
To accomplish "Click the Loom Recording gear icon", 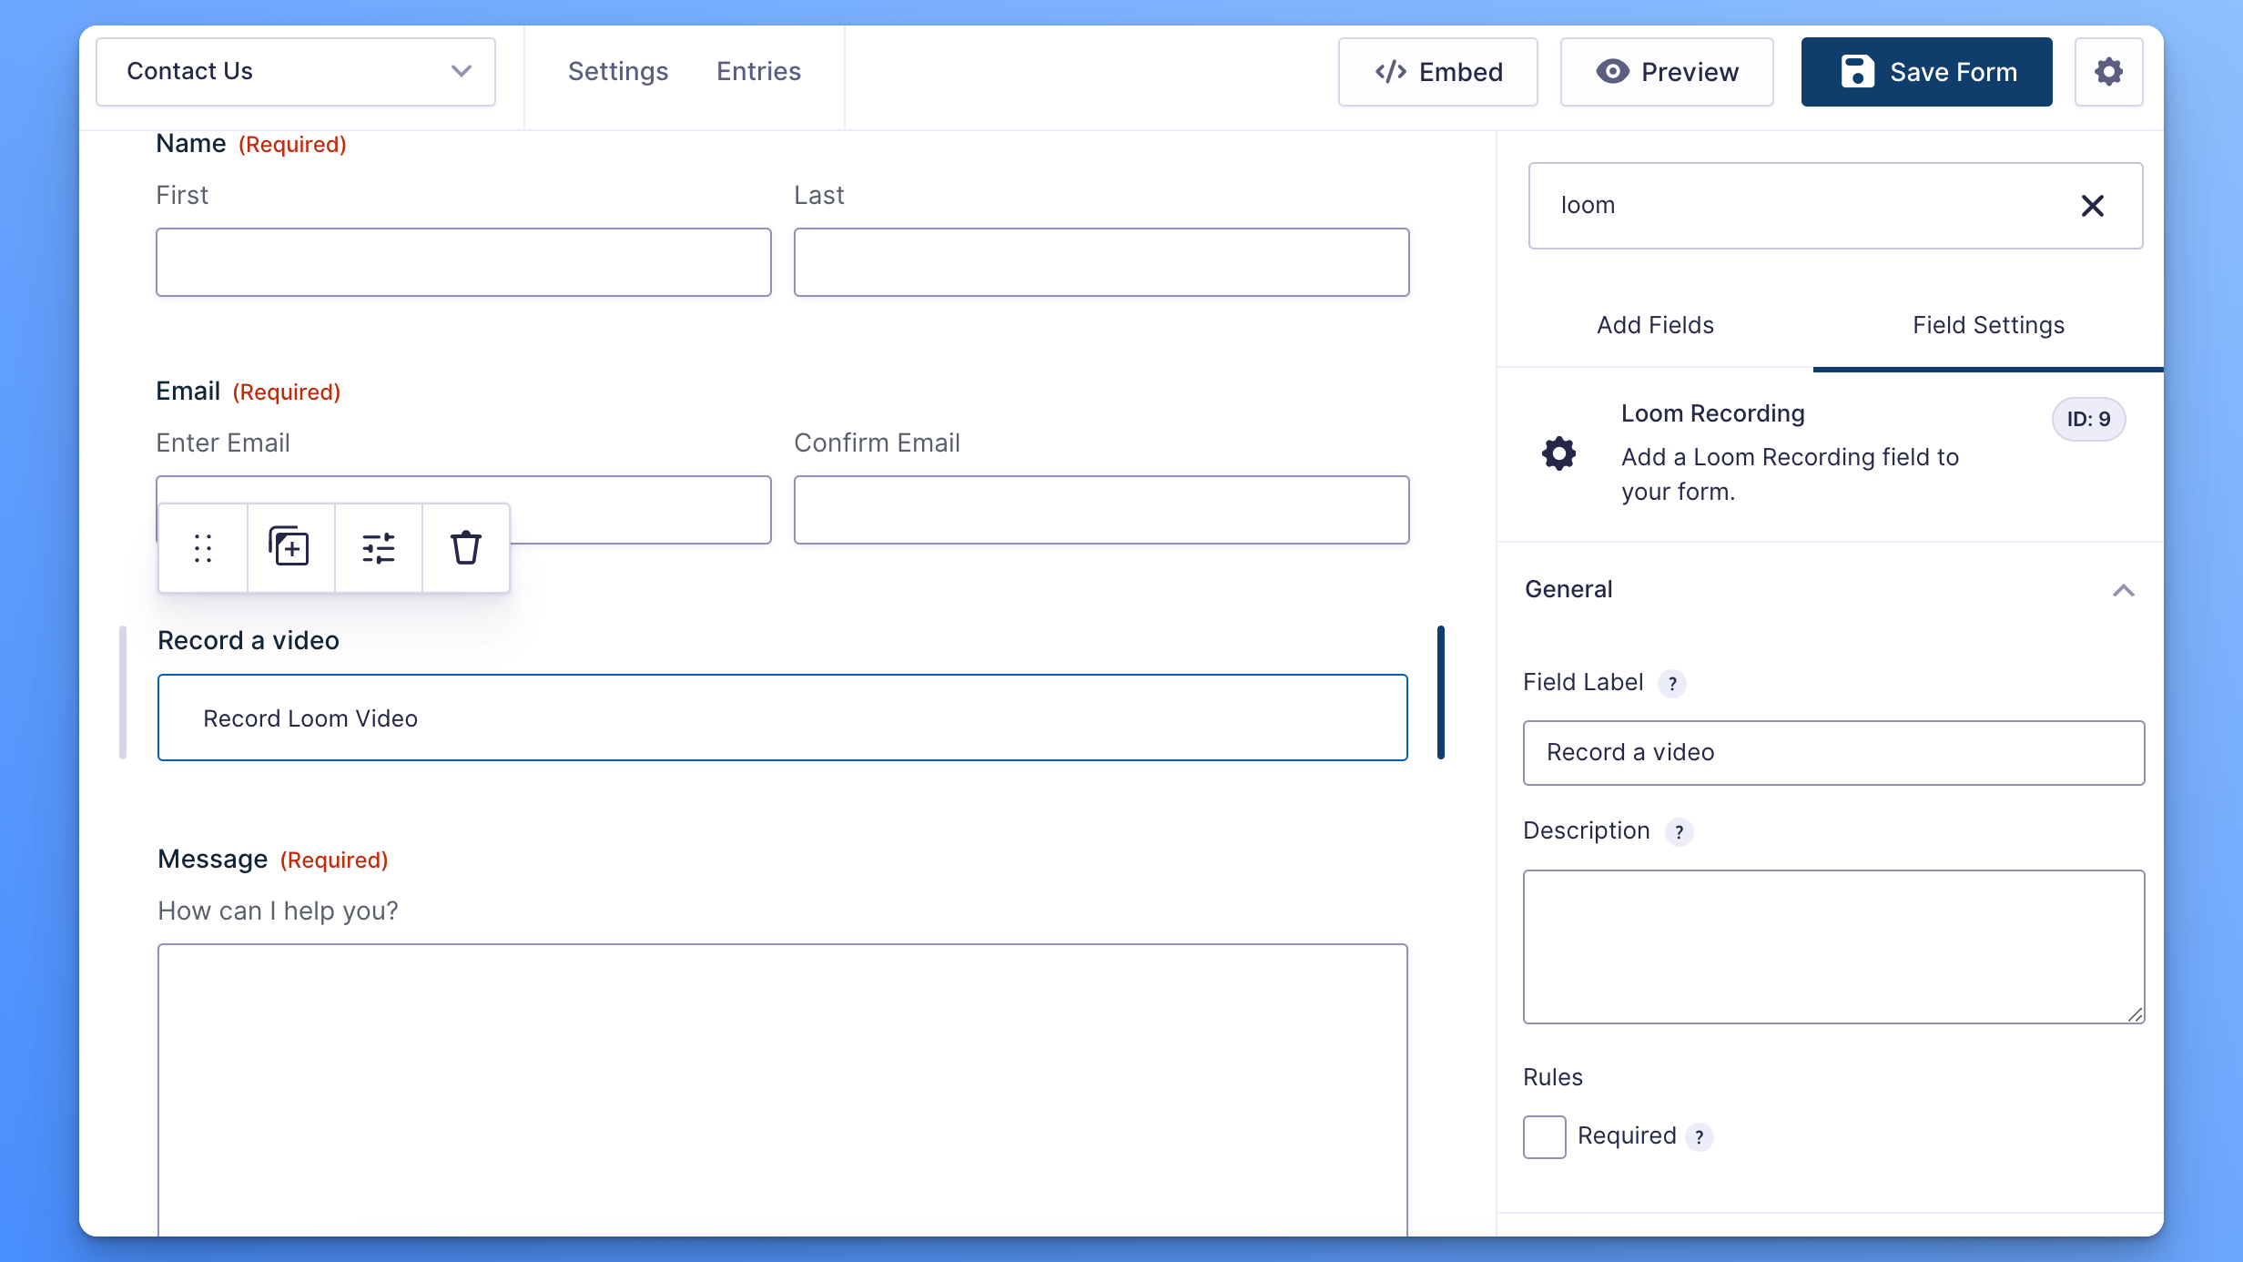I will [x=1558, y=453].
